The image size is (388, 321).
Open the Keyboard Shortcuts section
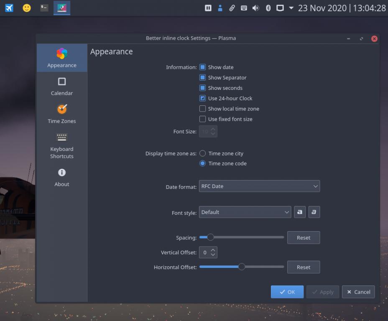pyautogui.click(x=62, y=145)
